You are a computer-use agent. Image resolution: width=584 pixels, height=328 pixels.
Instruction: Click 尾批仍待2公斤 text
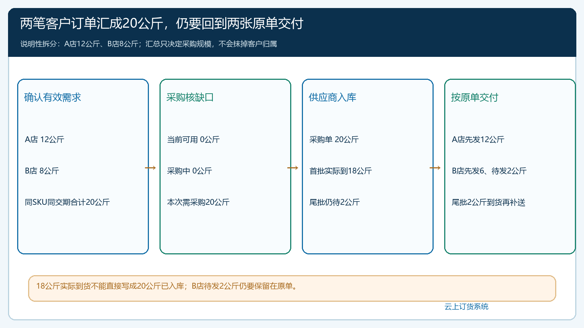[335, 202]
